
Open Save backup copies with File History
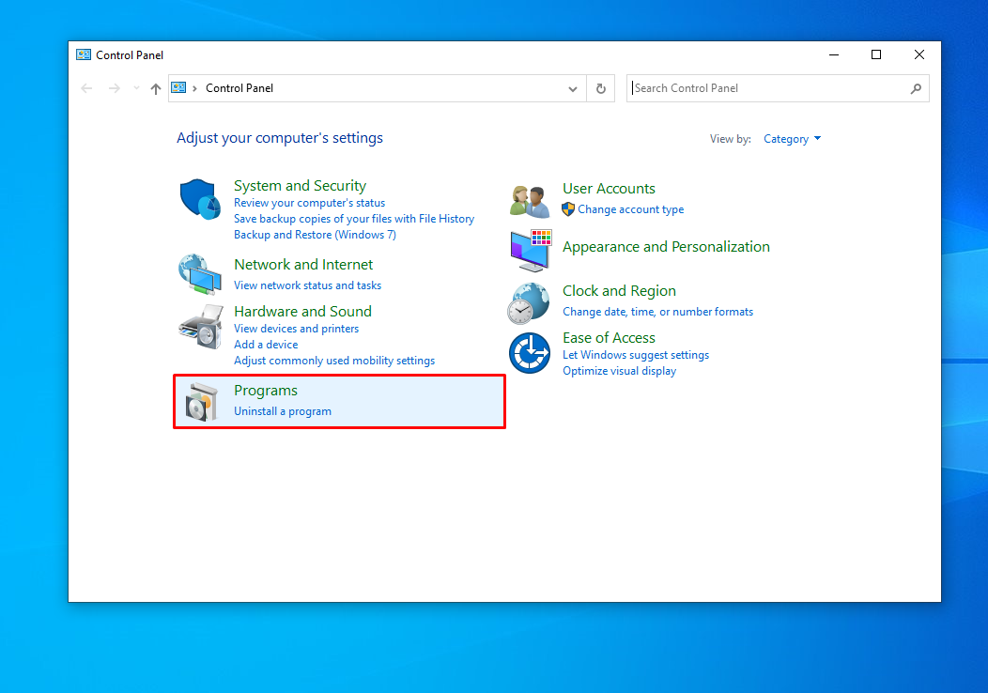tap(354, 219)
